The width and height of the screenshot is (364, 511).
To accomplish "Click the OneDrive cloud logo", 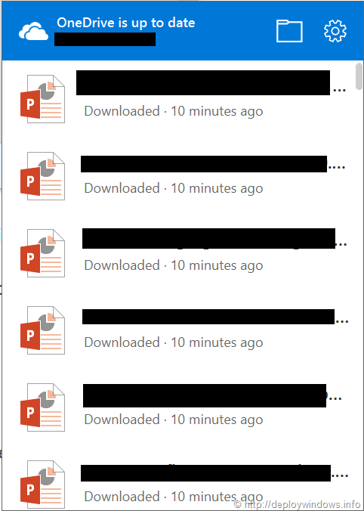I will click(33, 31).
